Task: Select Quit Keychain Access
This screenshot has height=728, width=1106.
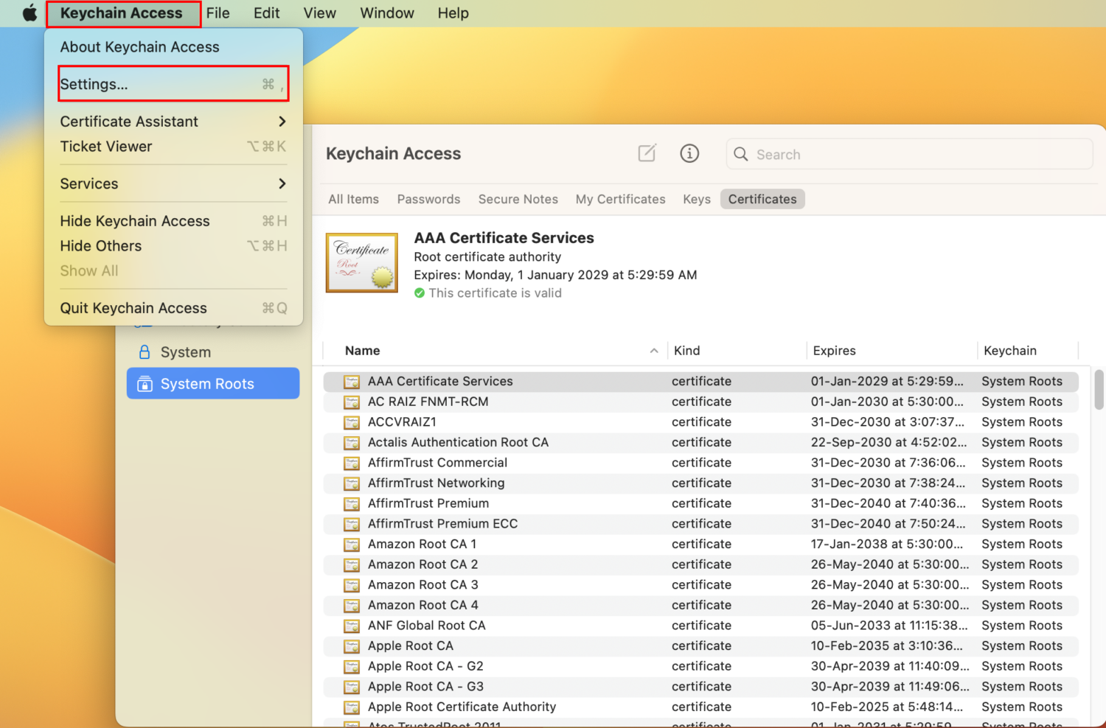Action: [x=173, y=308]
